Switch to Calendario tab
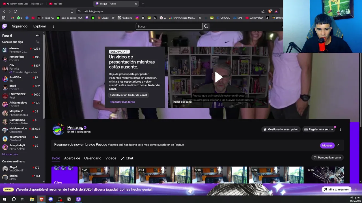362x203 pixels. (92, 158)
